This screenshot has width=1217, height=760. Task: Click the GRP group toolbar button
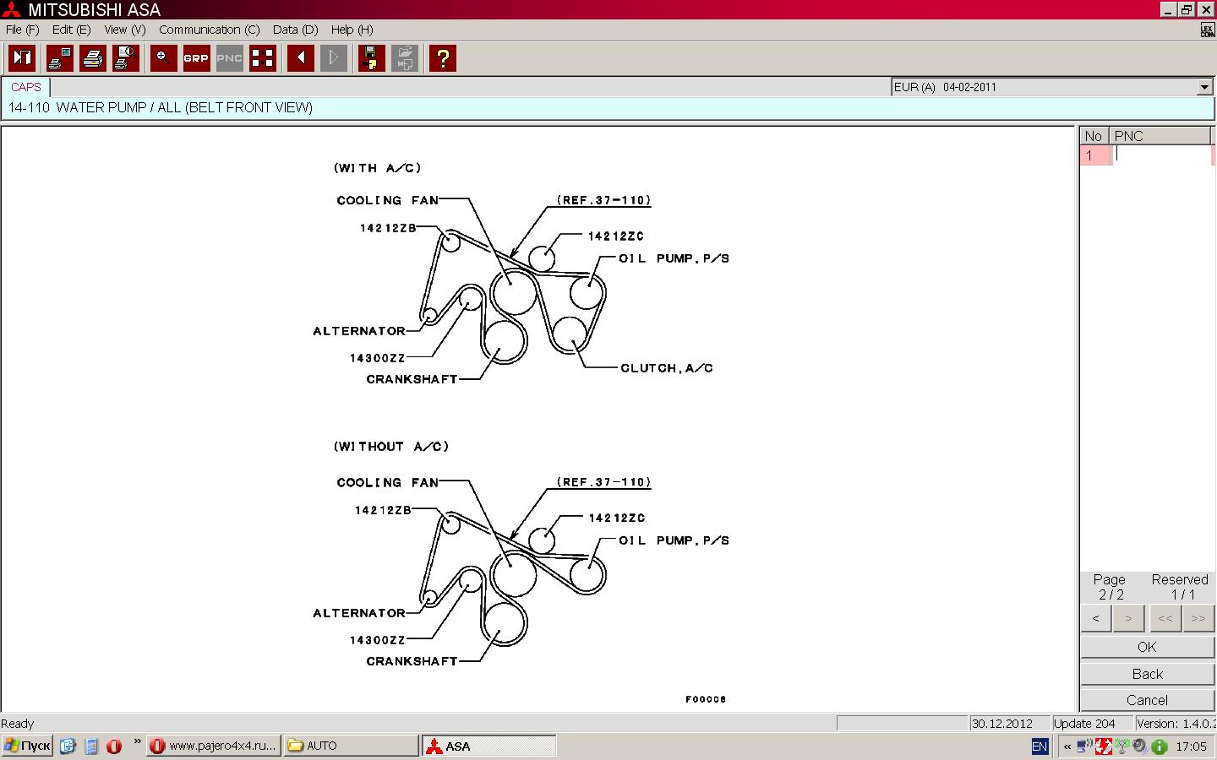196,58
